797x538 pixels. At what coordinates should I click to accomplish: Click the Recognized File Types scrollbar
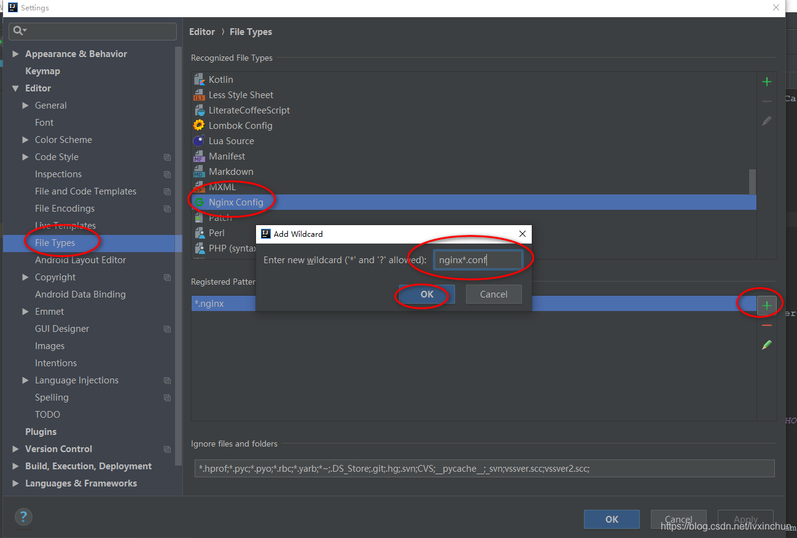752,182
